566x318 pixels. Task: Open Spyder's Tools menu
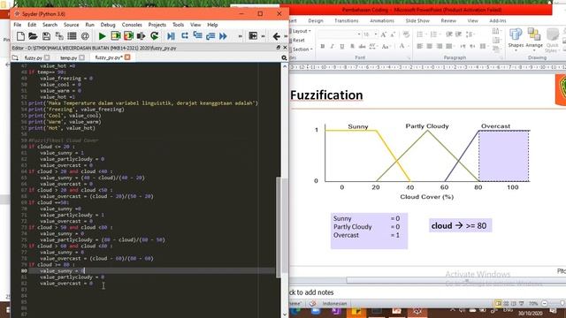178,25
